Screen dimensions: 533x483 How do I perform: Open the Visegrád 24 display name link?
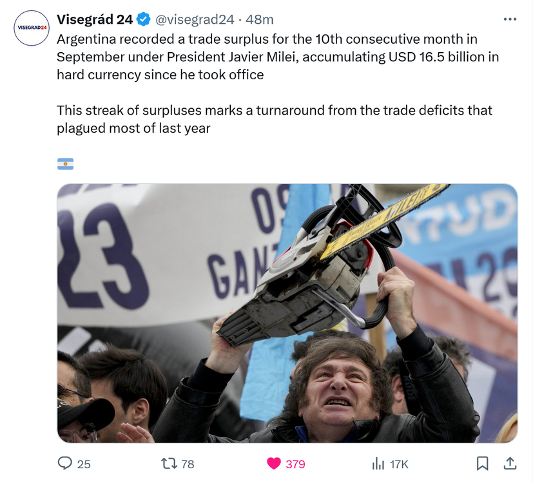pos(95,19)
